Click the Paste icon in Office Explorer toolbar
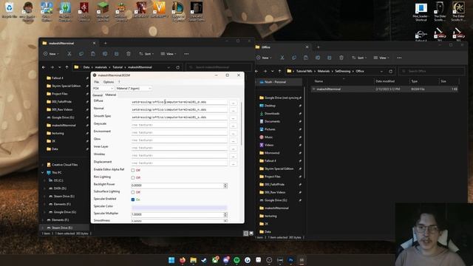Image resolution: width=473 pixels, height=266 pixels. pos(305,58)
